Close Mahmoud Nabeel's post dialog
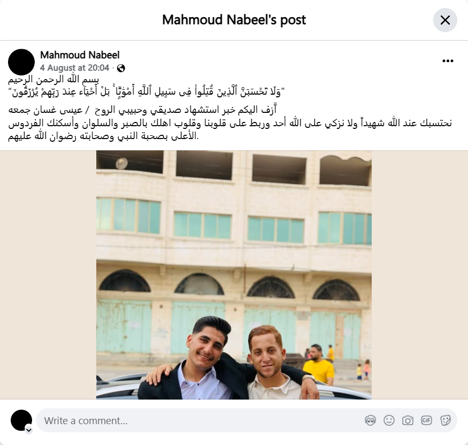This screenshot has width=468, height=445. point(445,20)
